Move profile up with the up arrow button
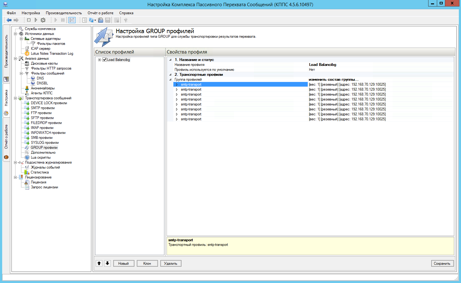 (99, 263)
